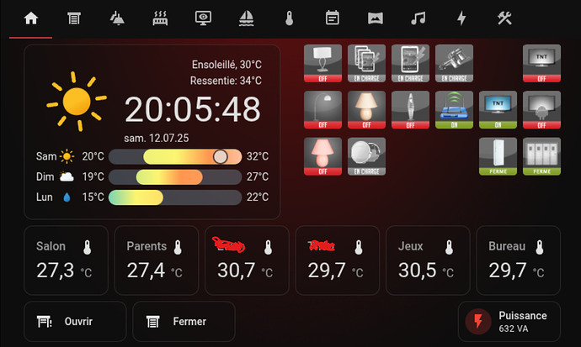
Task: Open the thermometer tab in top bar
Action: (x=290, y=18)
